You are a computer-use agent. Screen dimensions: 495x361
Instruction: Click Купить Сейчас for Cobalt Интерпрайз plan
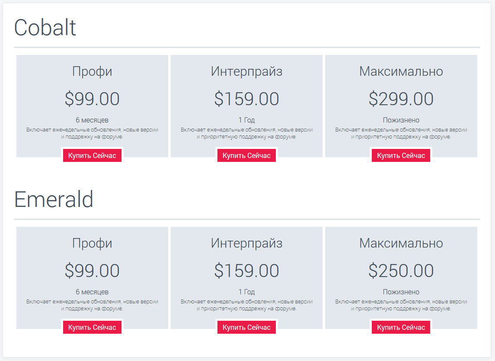click(x=246, y=155)
